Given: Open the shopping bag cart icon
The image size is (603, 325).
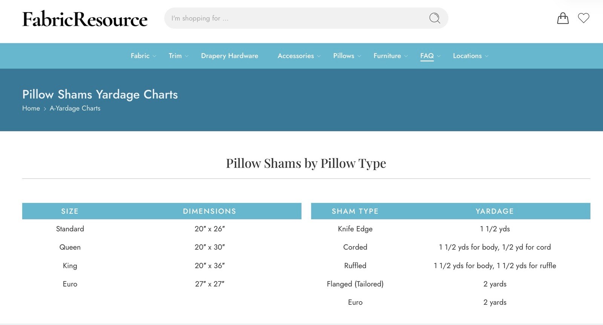Looking at the screenshot, I should point(563,18).
